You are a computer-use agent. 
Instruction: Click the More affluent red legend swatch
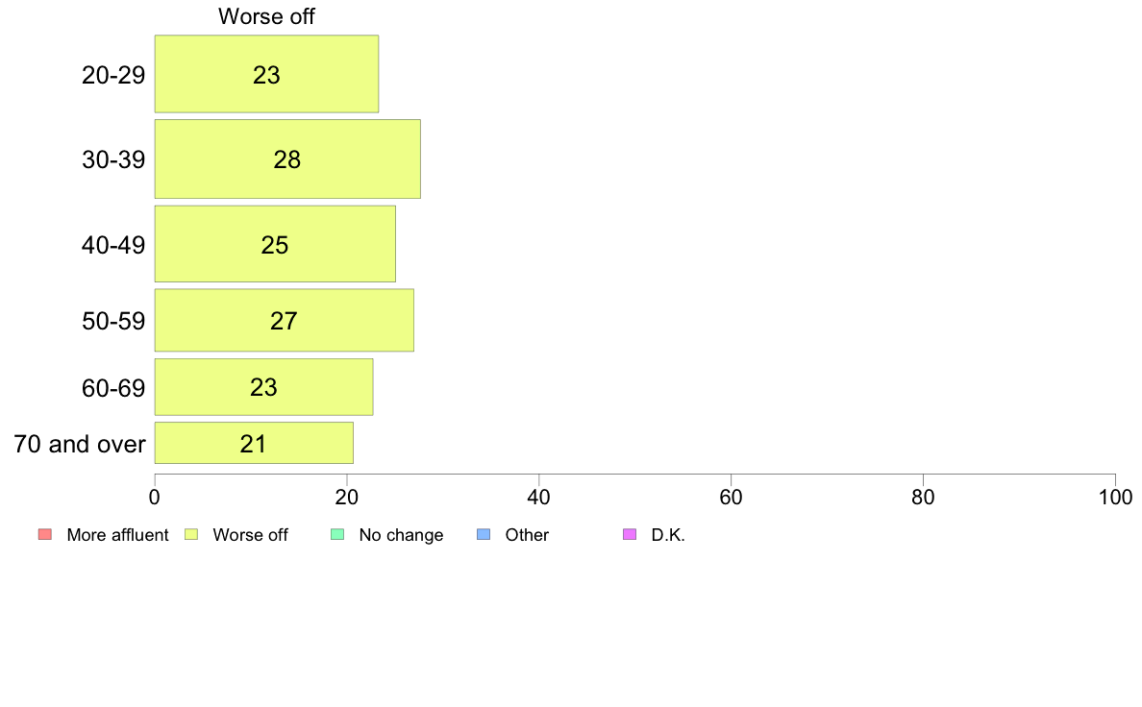point(45,534)
